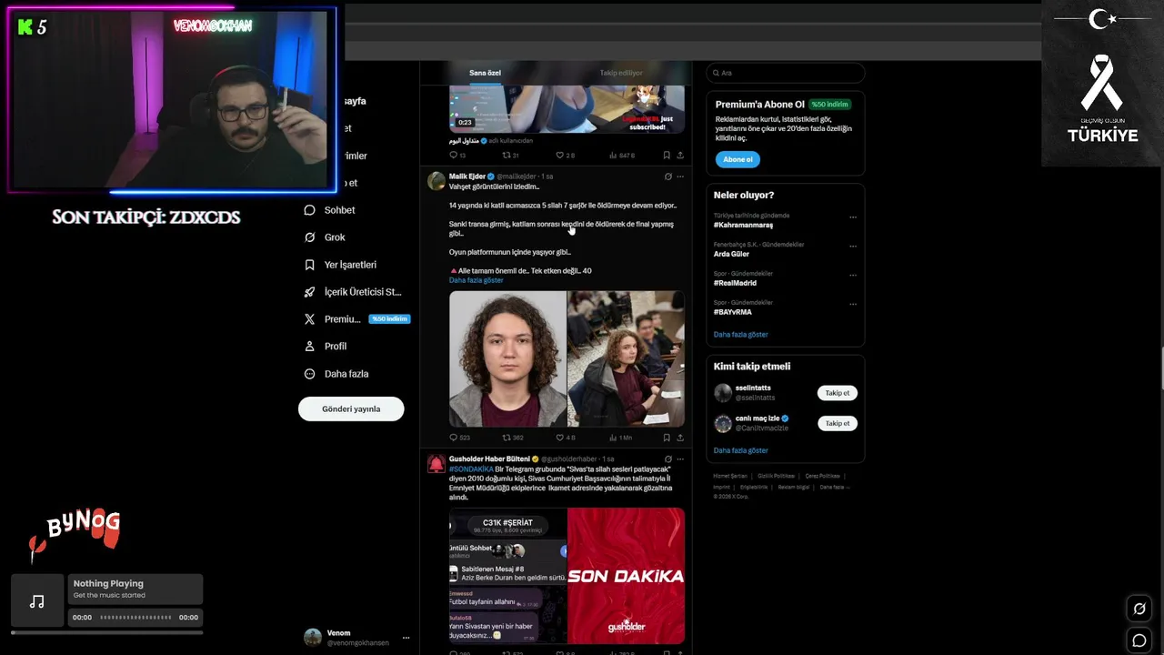Open #BAYvRMA trending topic

click(732, 312)
